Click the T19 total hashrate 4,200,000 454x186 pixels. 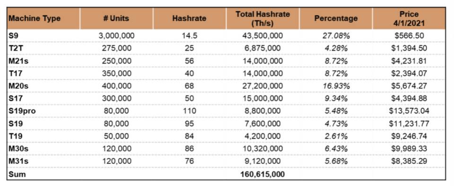[262, 136]
